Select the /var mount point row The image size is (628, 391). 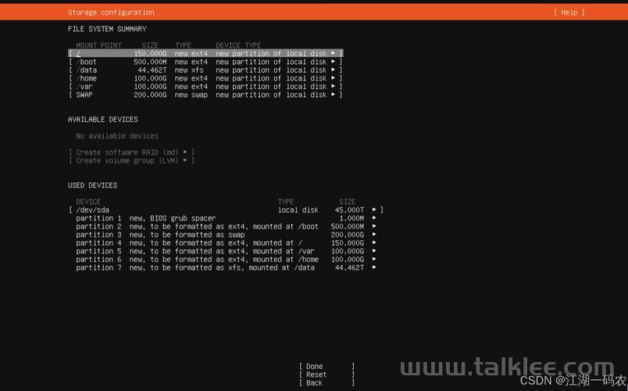click(206, 86)
